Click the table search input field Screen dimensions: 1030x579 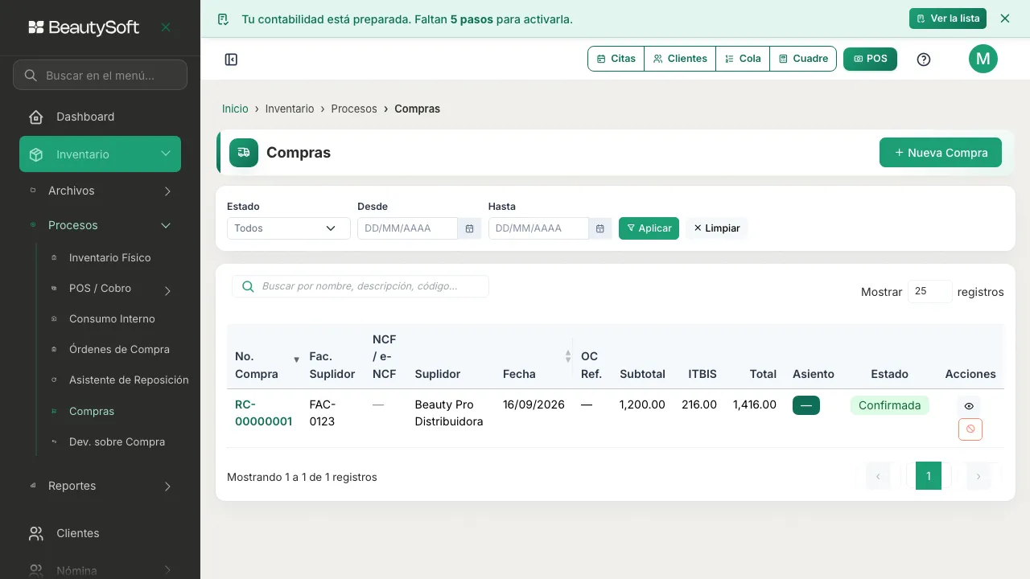(360, 286)
